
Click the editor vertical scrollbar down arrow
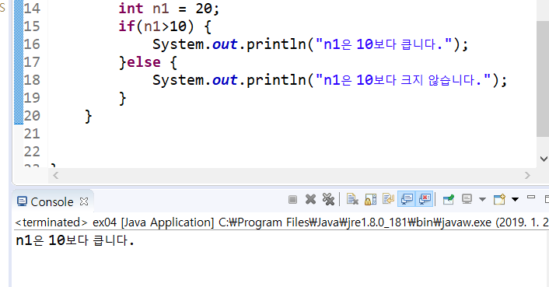tap(543, 159)
